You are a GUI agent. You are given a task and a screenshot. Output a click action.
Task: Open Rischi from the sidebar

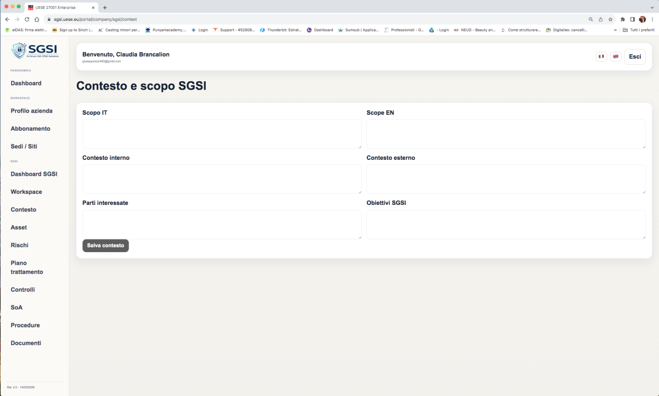19,245
